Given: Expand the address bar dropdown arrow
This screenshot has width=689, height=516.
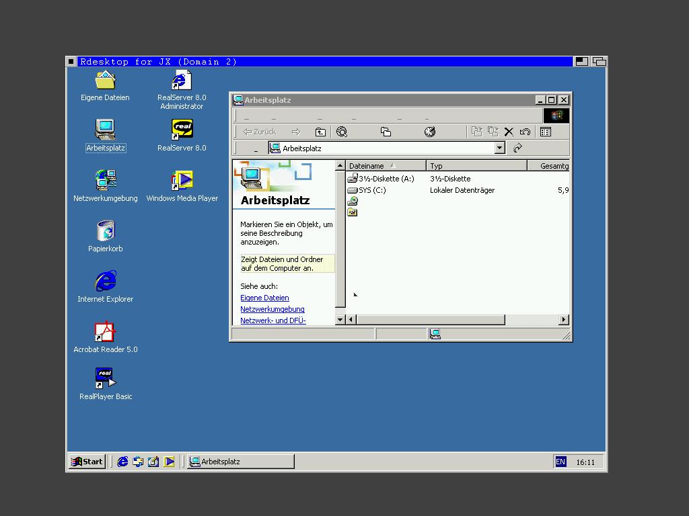Looking at the screenshot, I should tap(499, 148).
